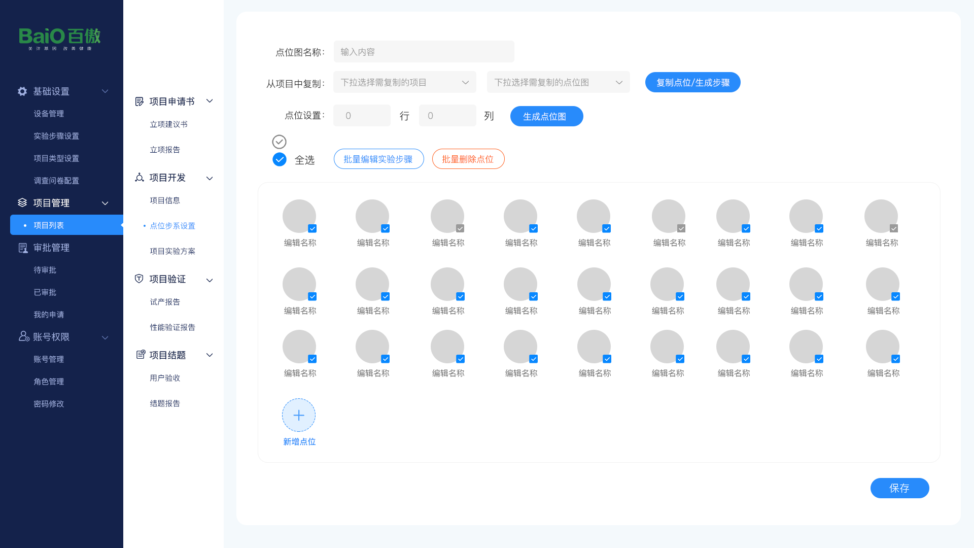Click the 点位图名称 input field
Screen dimensions: 974x548
424,52
